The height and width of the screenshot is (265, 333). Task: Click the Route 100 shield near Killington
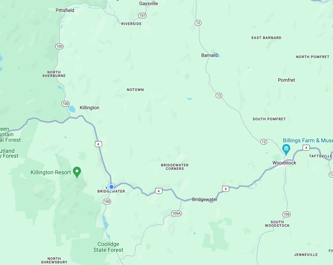65,103
